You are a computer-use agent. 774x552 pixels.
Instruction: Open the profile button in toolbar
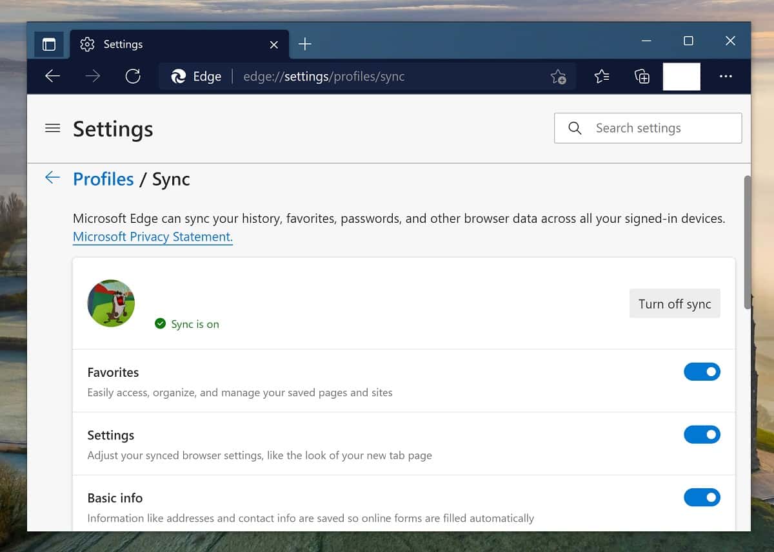pyautogui.click(x=682, y=77)
